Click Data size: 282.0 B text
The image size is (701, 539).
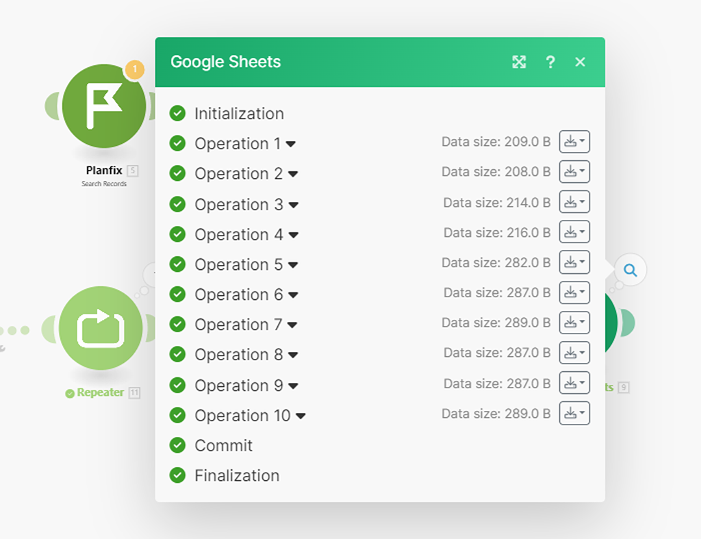496,262
